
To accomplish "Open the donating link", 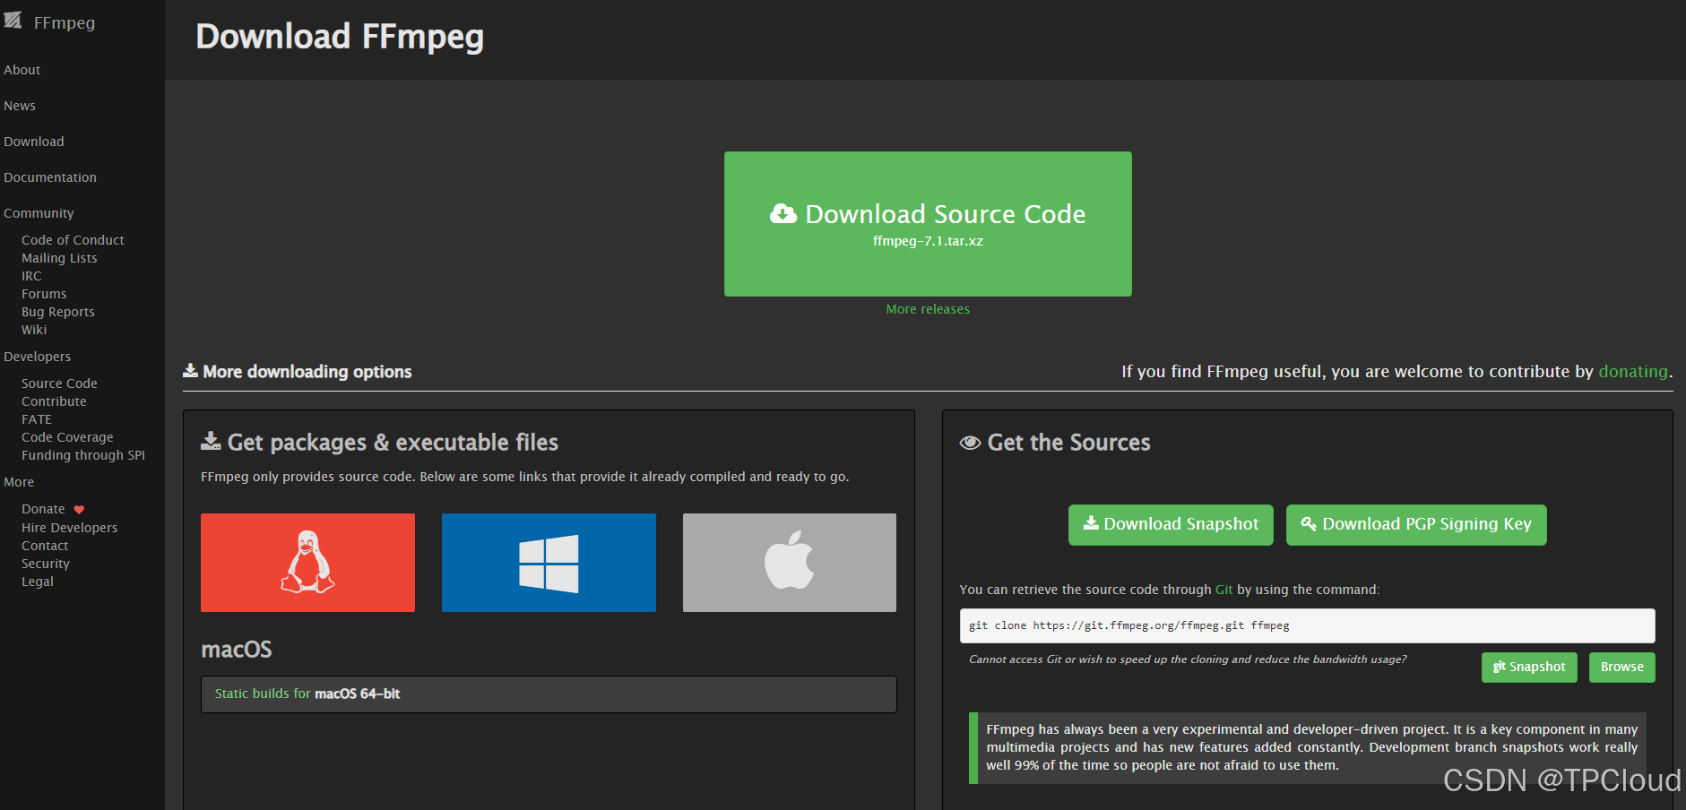I will [x=1633, y=372].
